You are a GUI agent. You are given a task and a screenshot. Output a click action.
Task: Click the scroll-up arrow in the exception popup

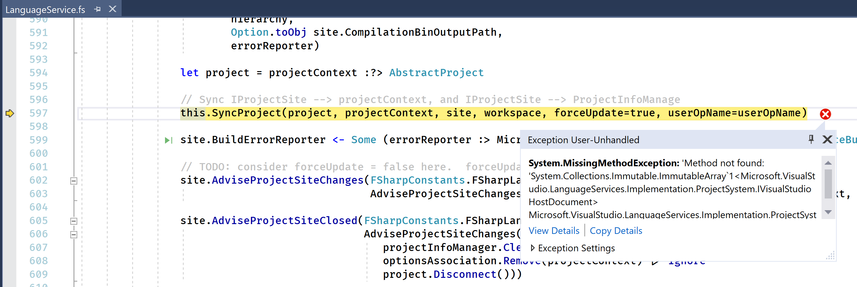tap(829, 163)
